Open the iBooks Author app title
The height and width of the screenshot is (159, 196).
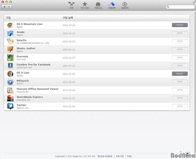pos(26,48)
